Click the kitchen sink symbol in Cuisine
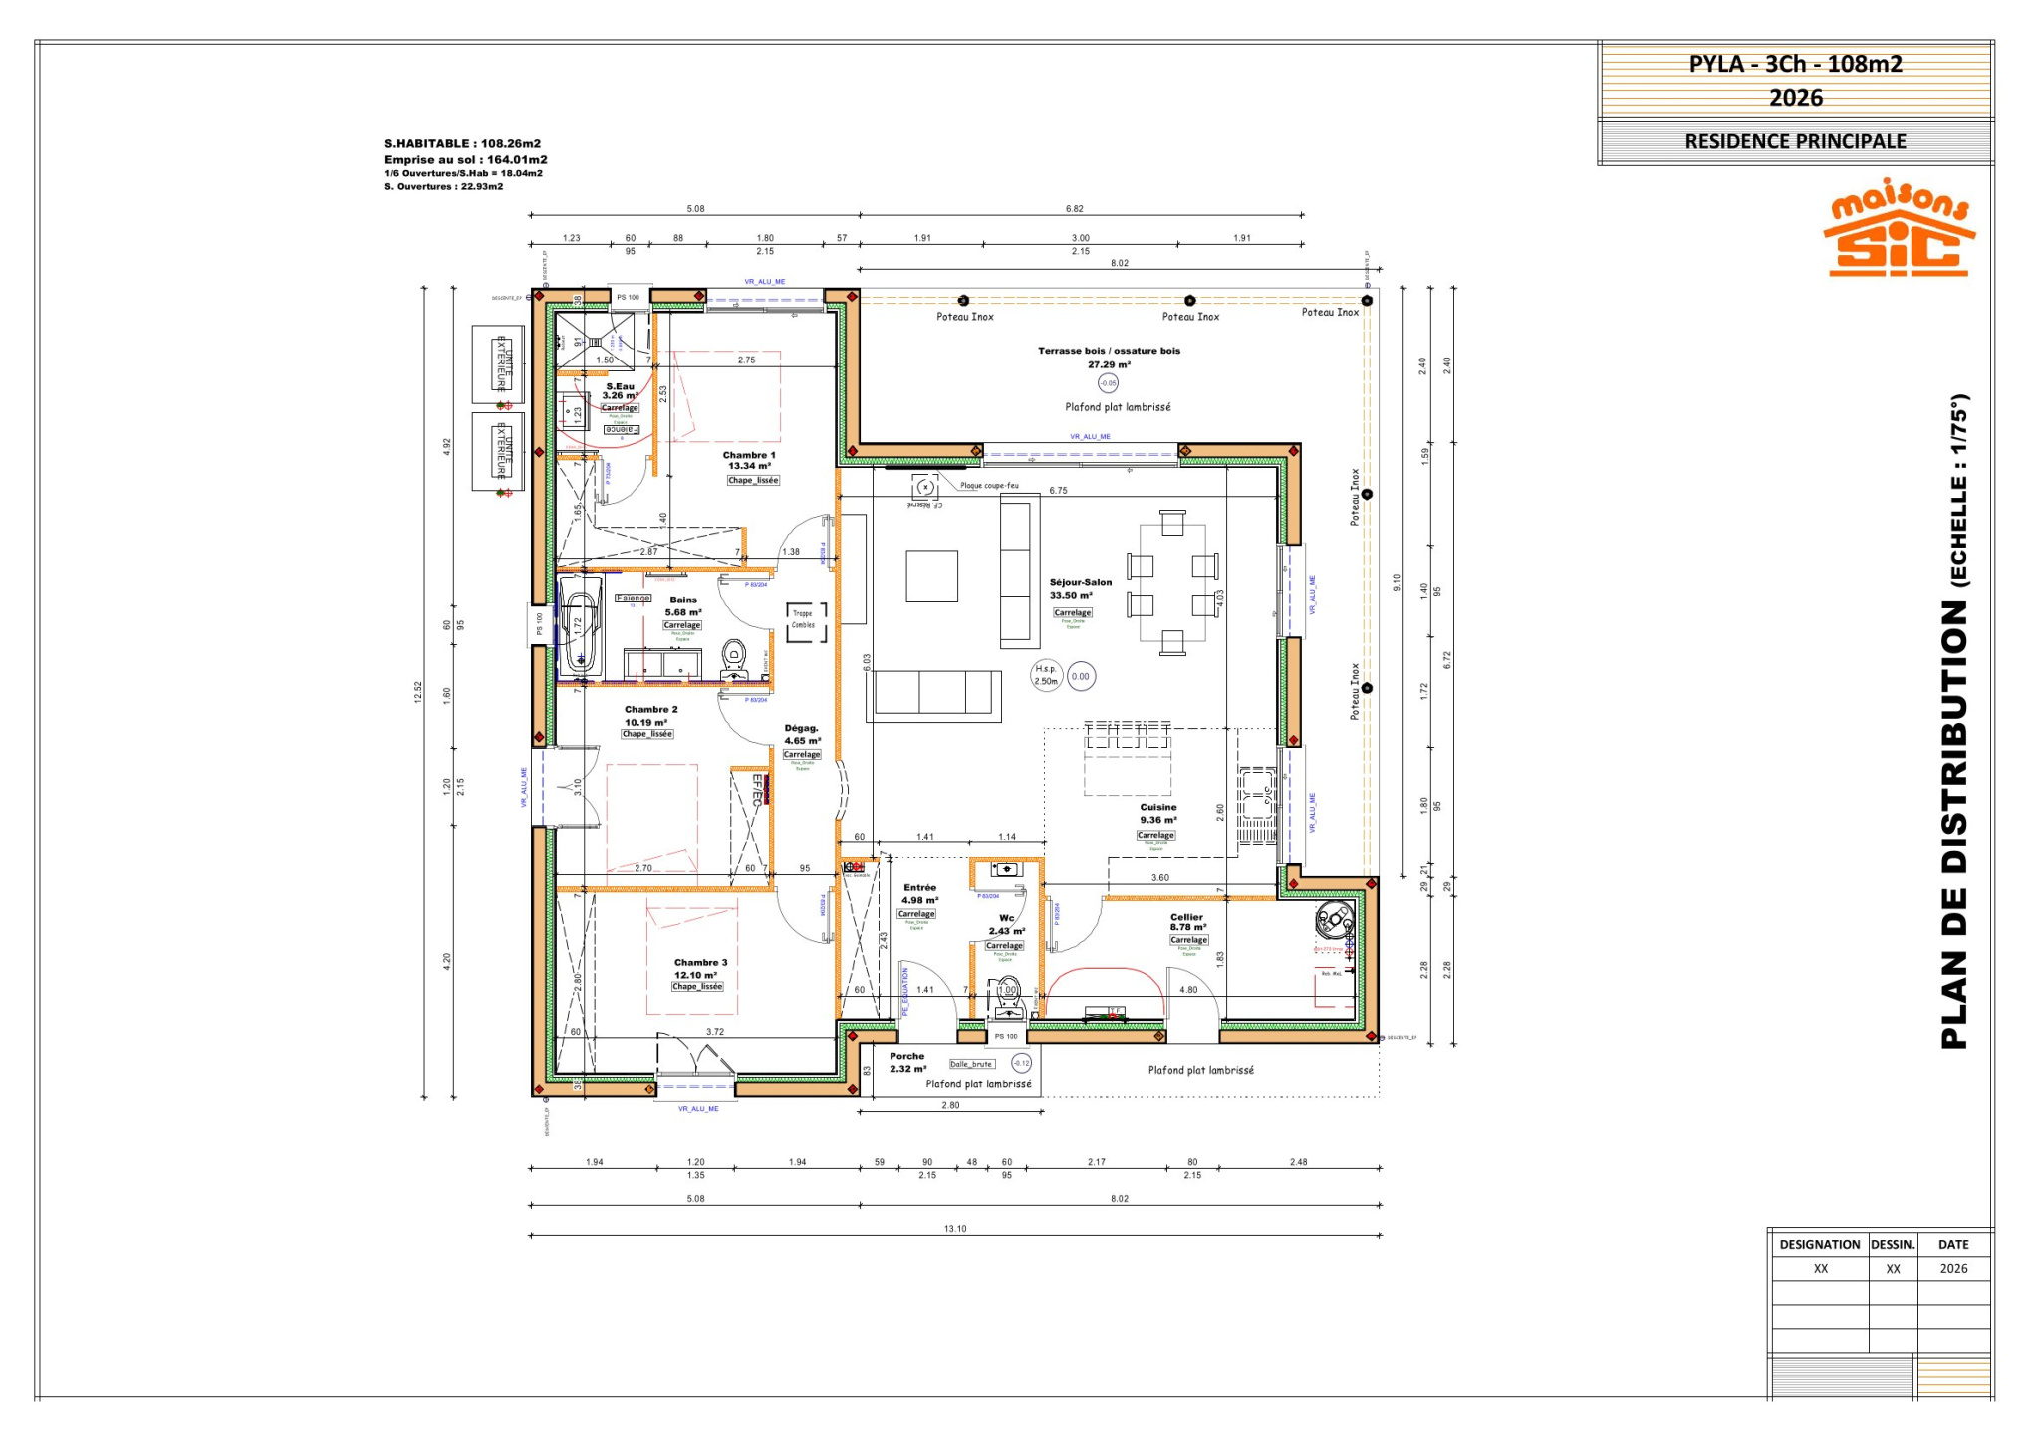 1257,807
